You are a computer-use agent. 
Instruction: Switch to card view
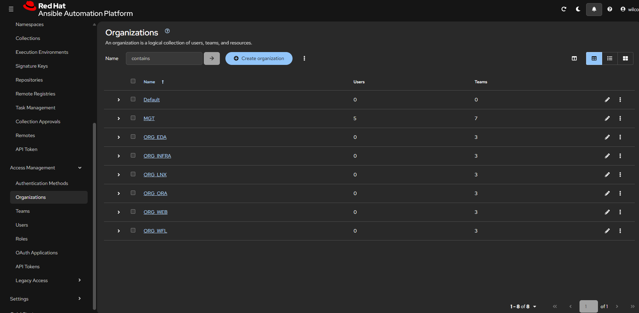(x=625, y=58)
